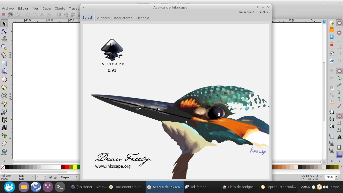Image resolution: width=343 pixels, height=193 pixels.
Task: Open file manager folder launcher
Action: [x=24, y=187]
